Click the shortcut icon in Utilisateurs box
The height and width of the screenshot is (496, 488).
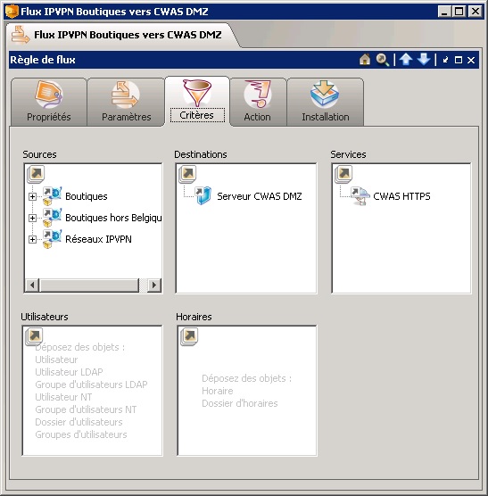(x=34, y=336)
